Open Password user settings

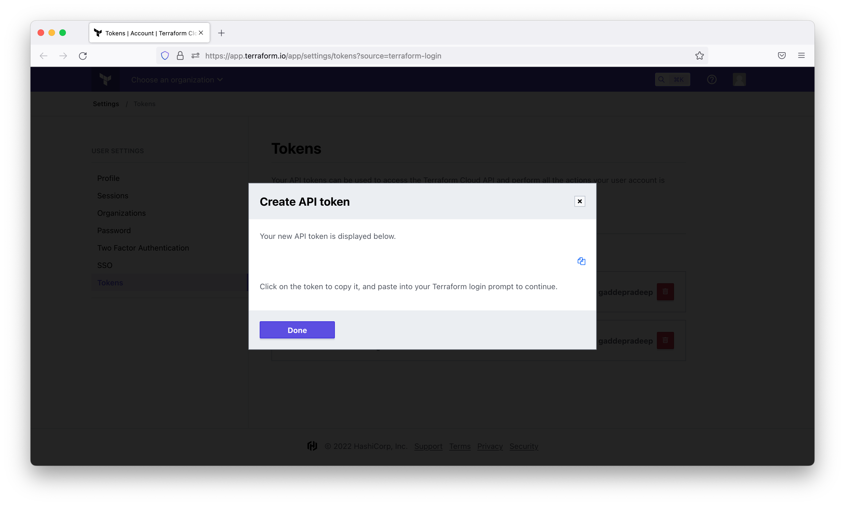114,230
